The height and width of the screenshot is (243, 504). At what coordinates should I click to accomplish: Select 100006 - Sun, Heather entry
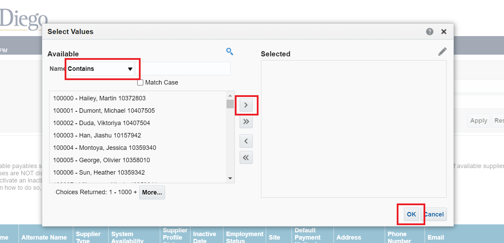(99, 173)
